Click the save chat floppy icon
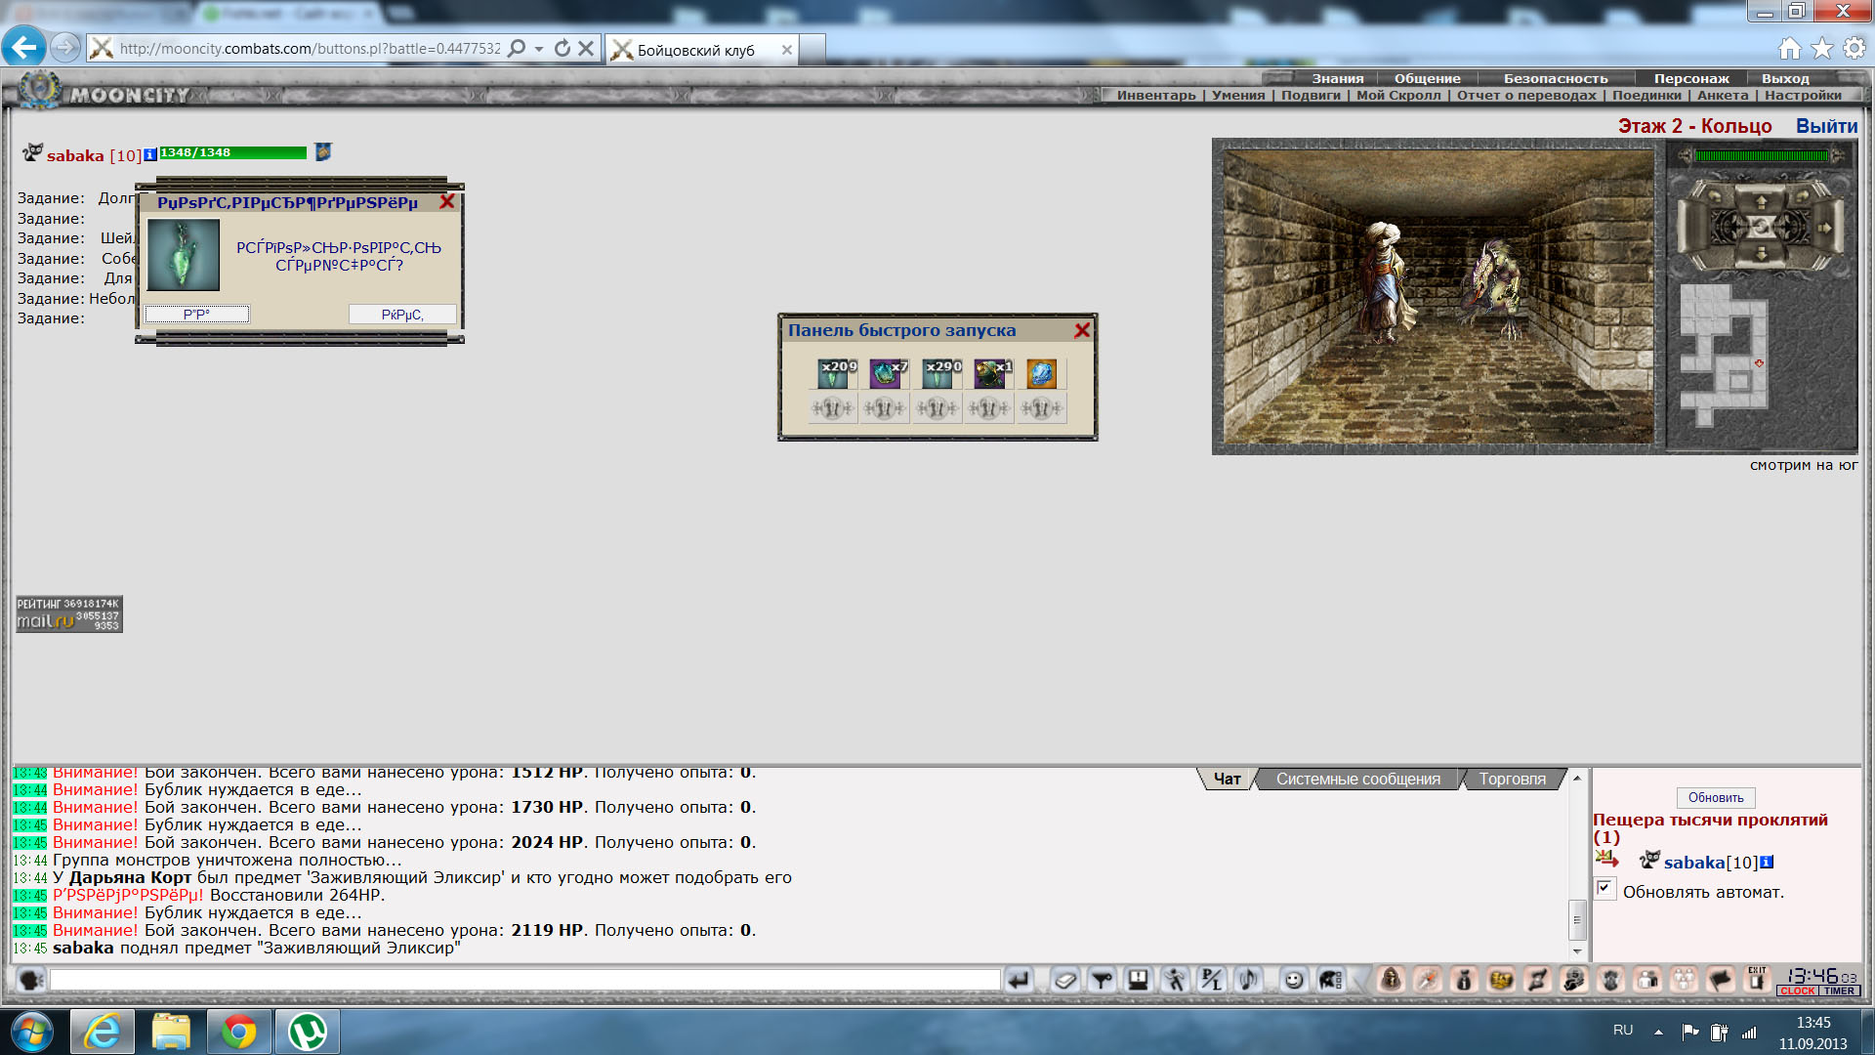The image size is (1875, 1055). (x=1138, y=980)
